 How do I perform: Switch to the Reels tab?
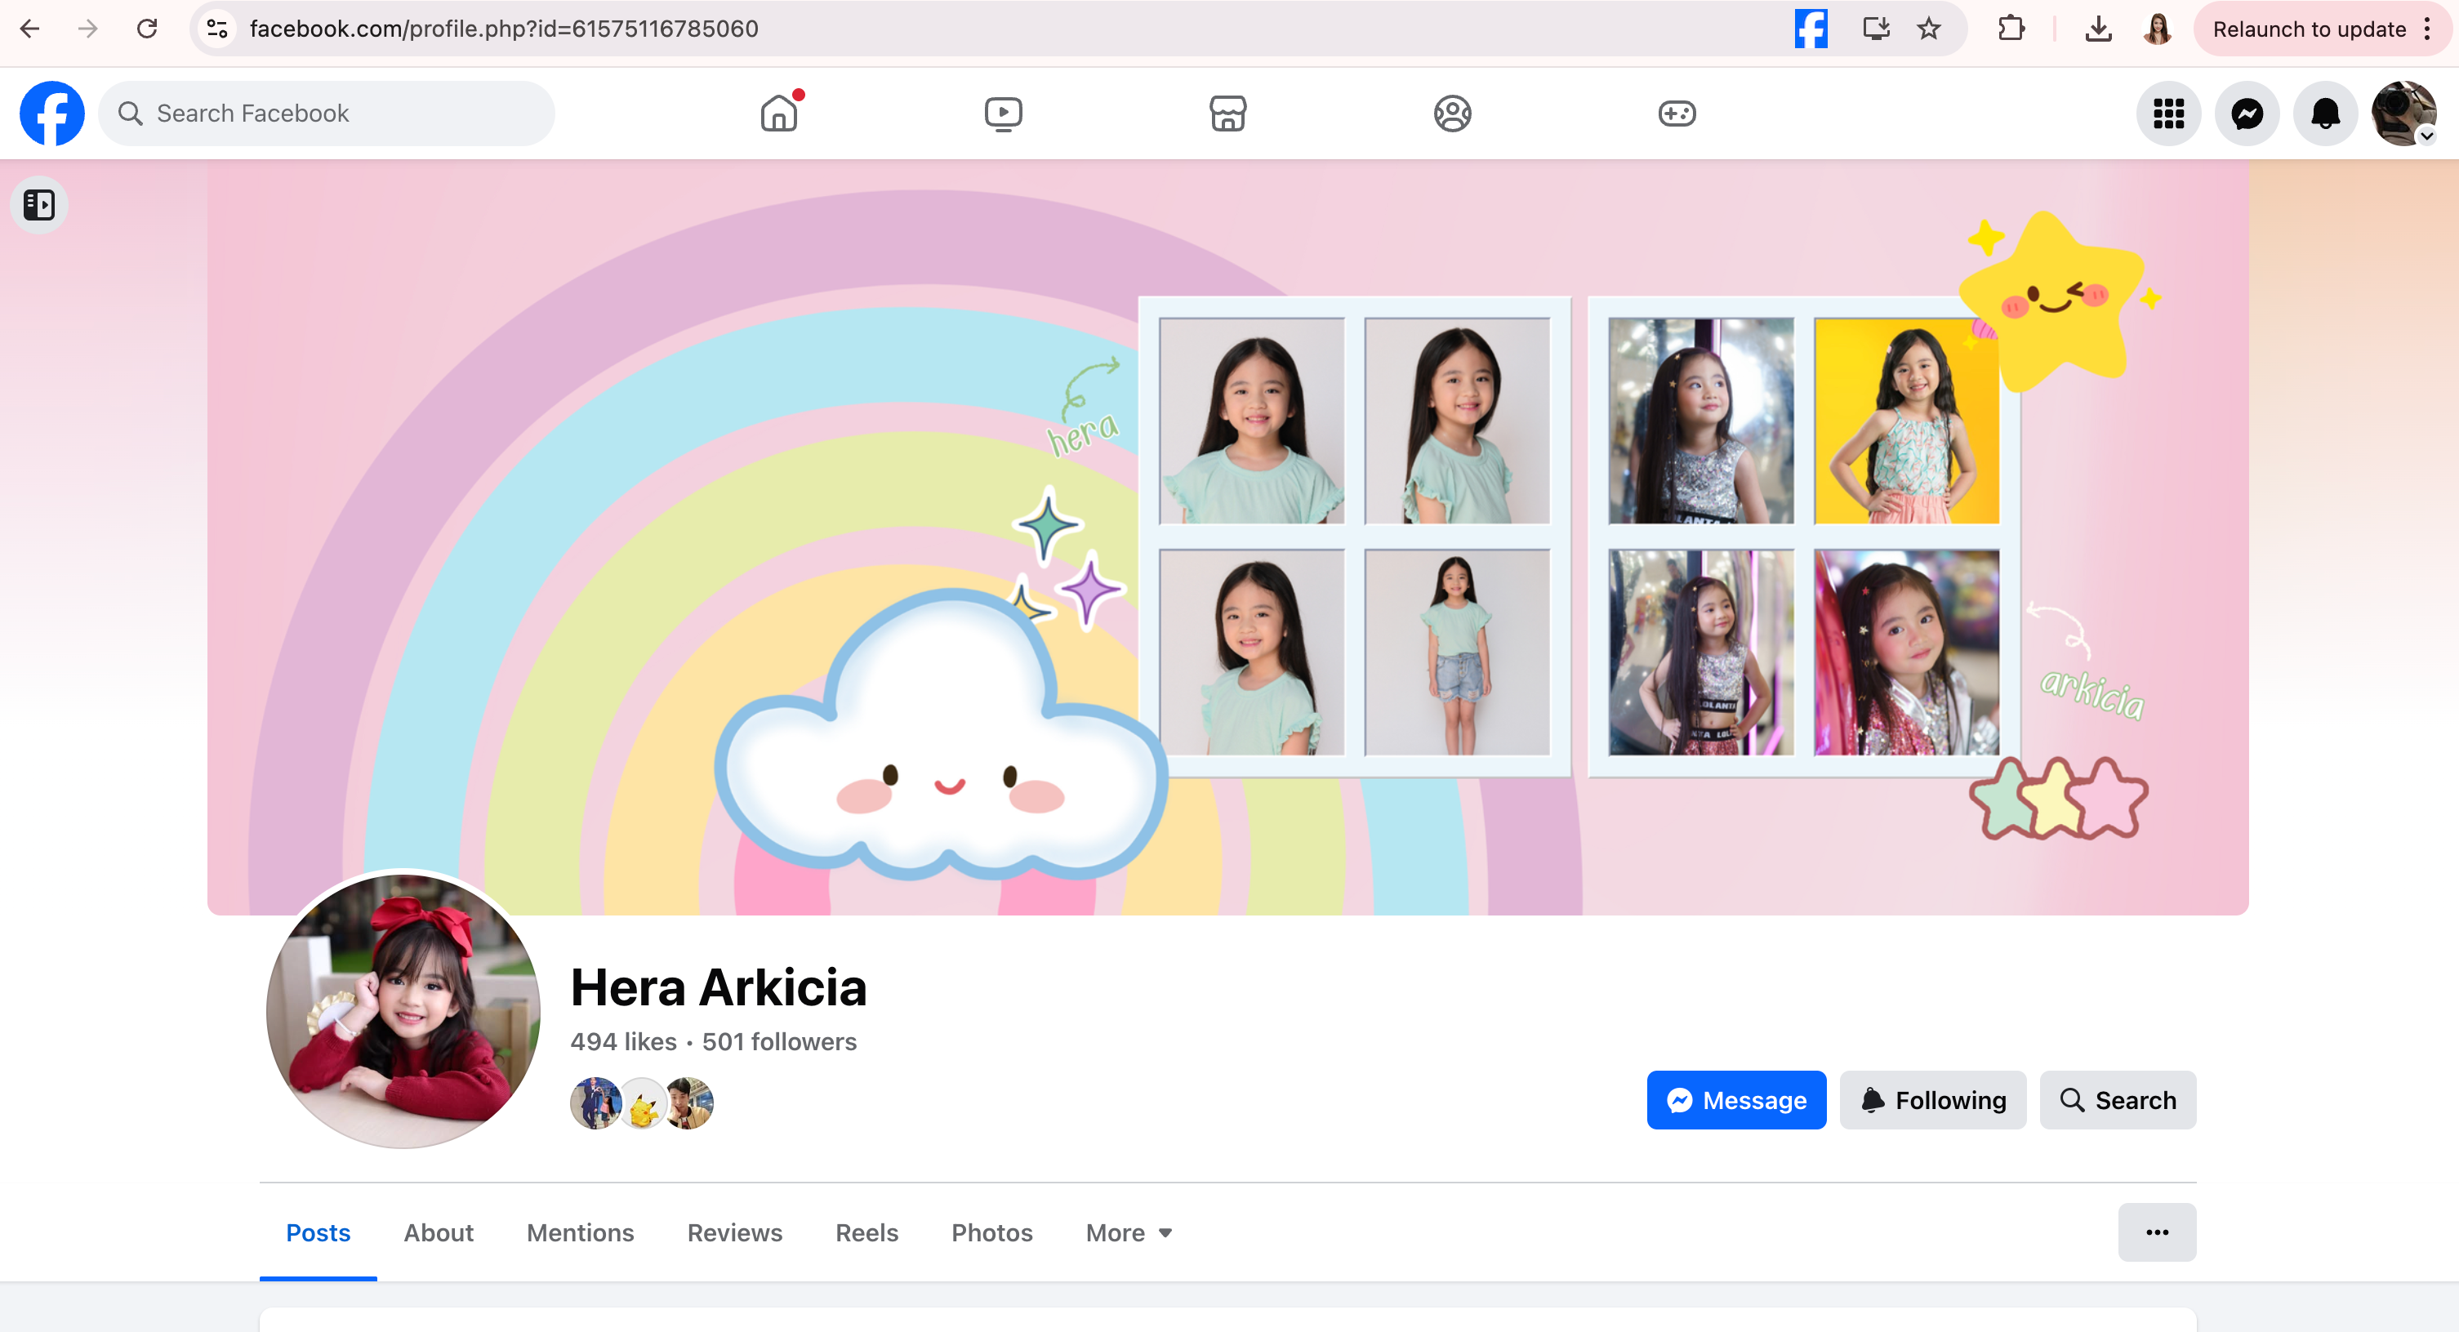[x=866, y=1232]
